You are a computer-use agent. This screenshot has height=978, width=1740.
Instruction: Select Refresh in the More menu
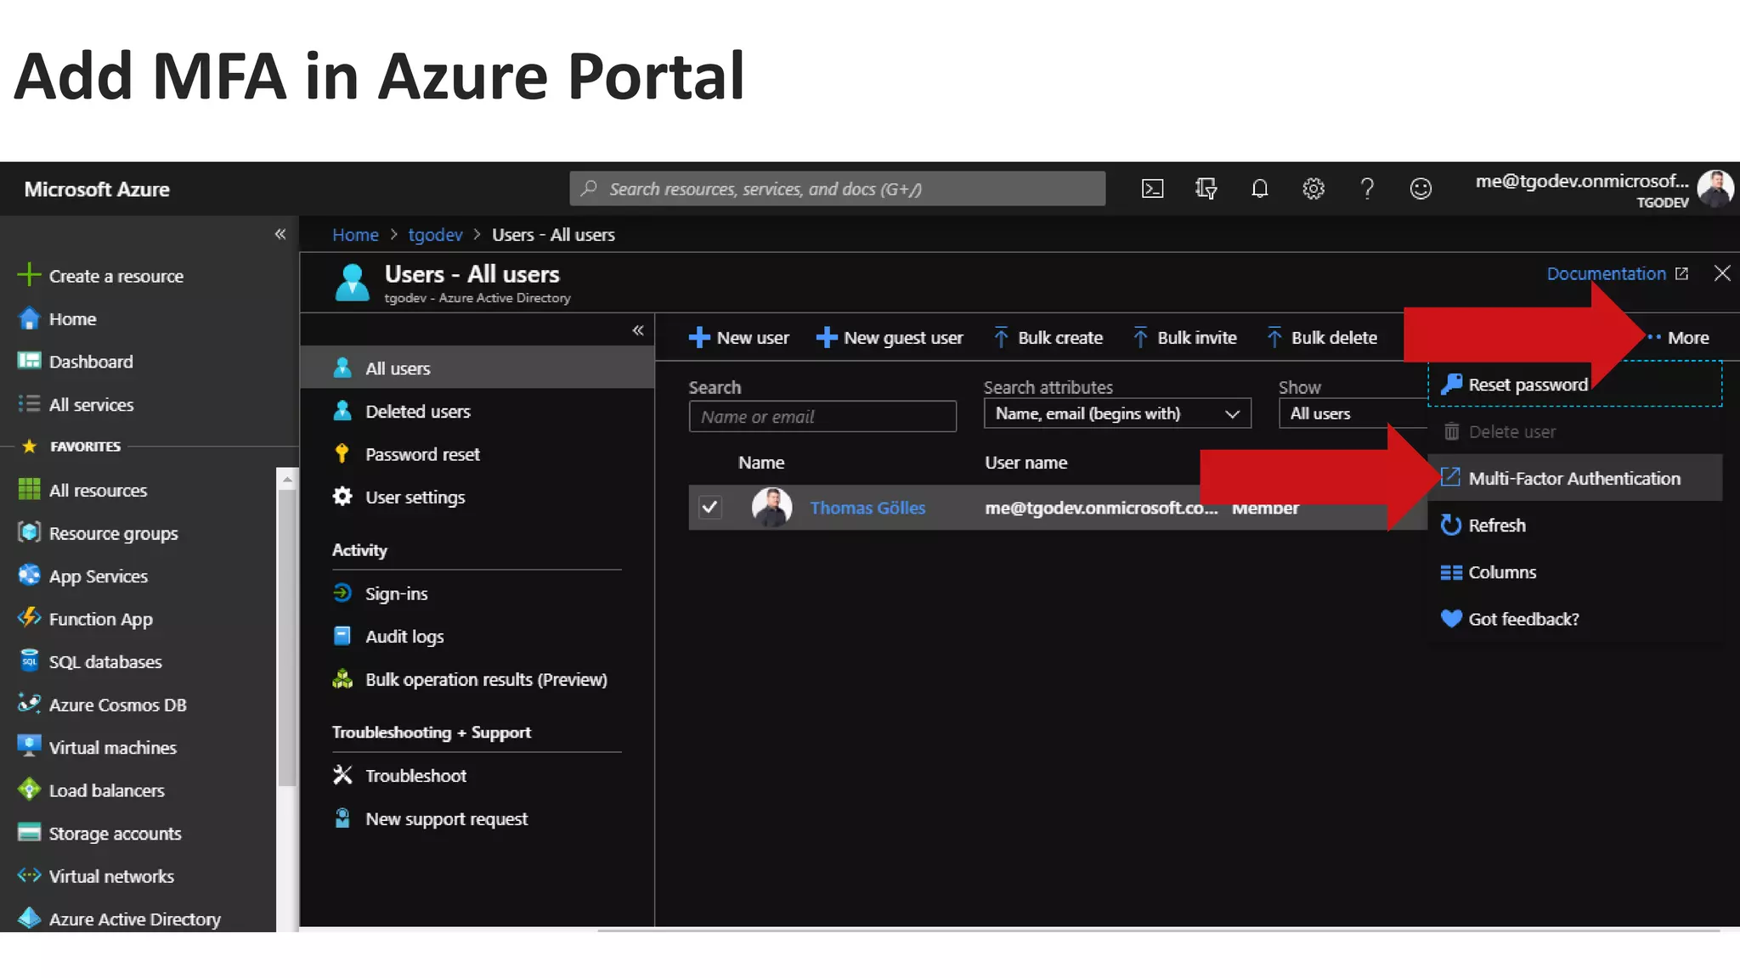click(x=1575, y=525)
